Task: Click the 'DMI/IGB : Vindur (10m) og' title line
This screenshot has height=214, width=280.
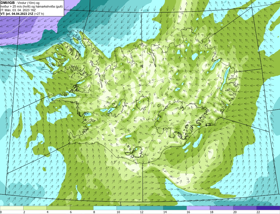Action: coord(20,3)
